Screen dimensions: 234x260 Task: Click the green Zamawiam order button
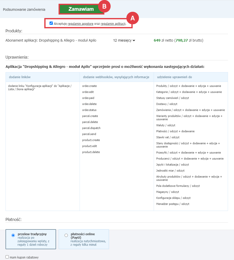81,9
